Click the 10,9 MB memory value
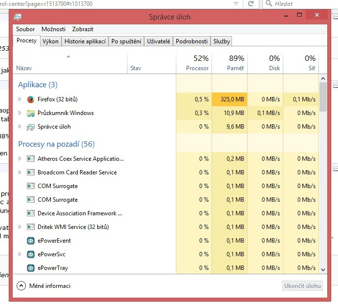 coord(234,113)
